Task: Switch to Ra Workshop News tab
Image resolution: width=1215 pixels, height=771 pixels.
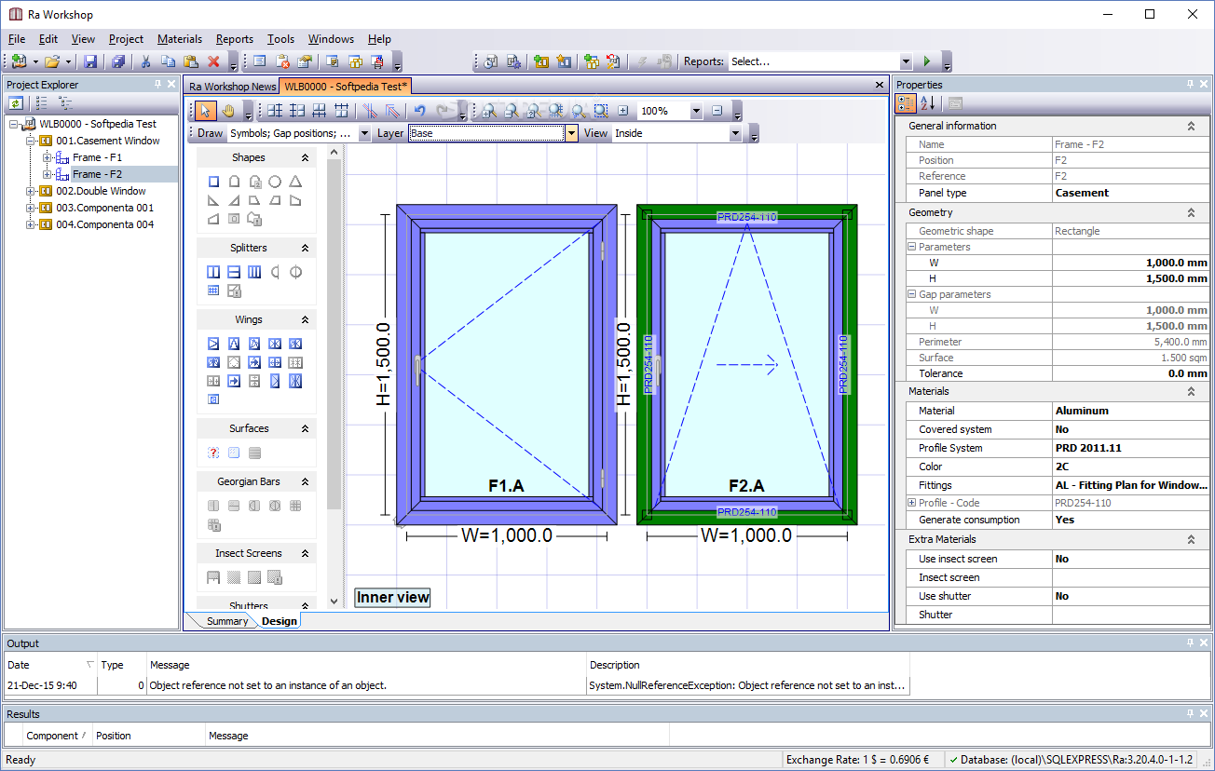Action: 233,86
